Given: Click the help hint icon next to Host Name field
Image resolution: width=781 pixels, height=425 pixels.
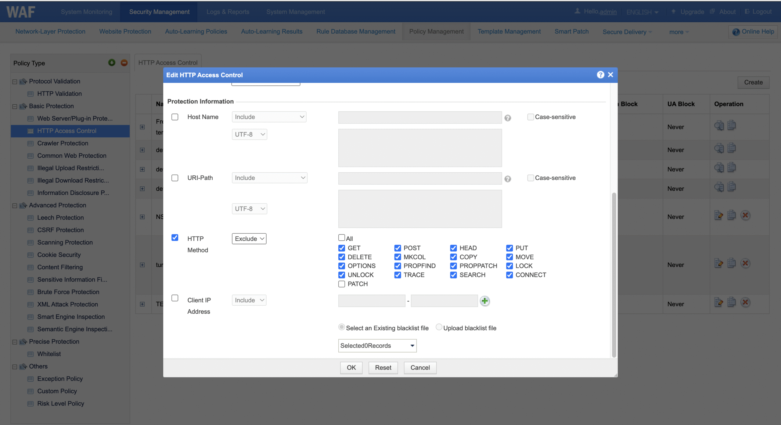Looking at the screenshot, I should coord(507,118).
